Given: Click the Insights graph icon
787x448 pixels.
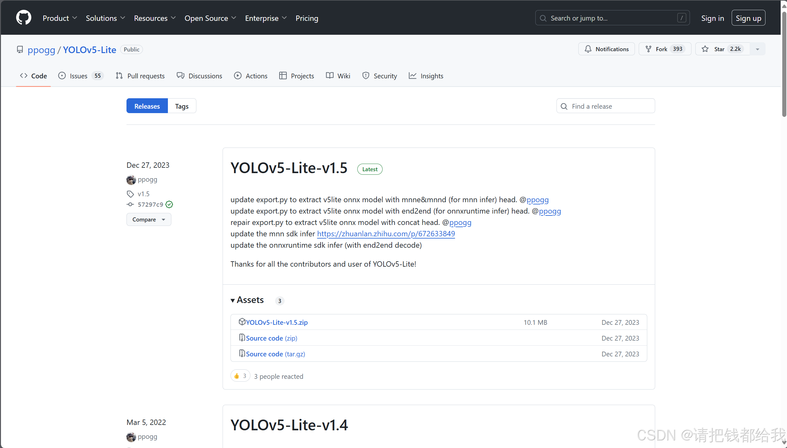Looking at the screenshot, I should click(x=413, y=76).
